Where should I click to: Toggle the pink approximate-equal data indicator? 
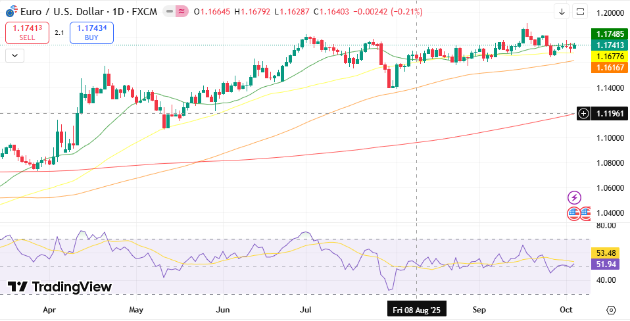181,12
